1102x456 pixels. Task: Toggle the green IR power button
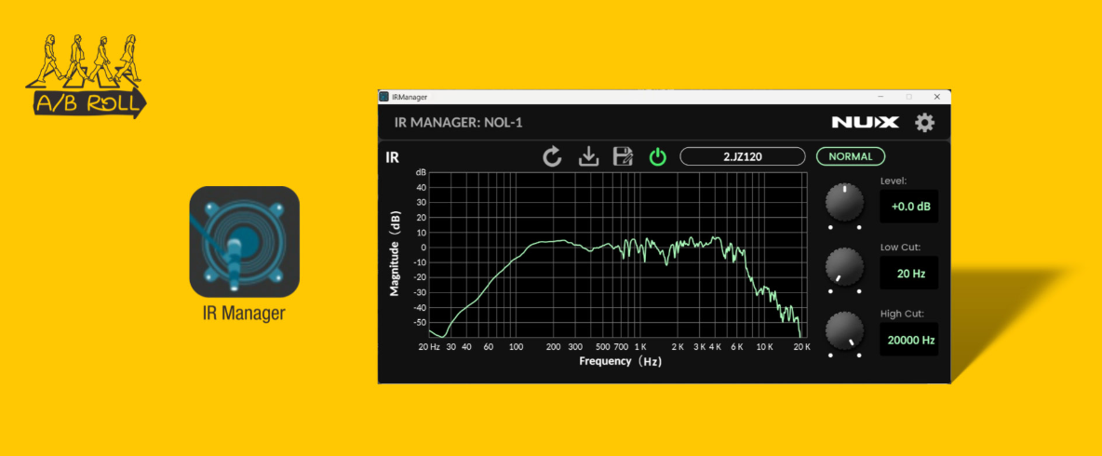point(658,156)
